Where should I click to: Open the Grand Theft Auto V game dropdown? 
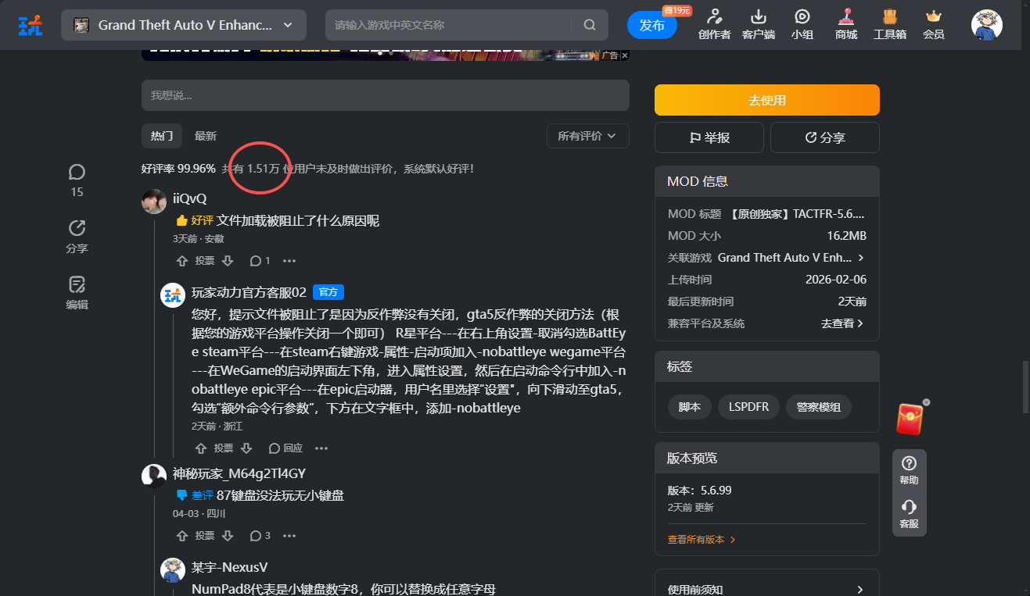pyautogui.click(x=183, y=25)
